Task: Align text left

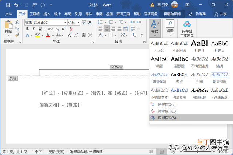Action: click(x=100, y=29)
